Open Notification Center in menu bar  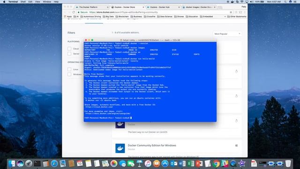[x=295, y=2]
